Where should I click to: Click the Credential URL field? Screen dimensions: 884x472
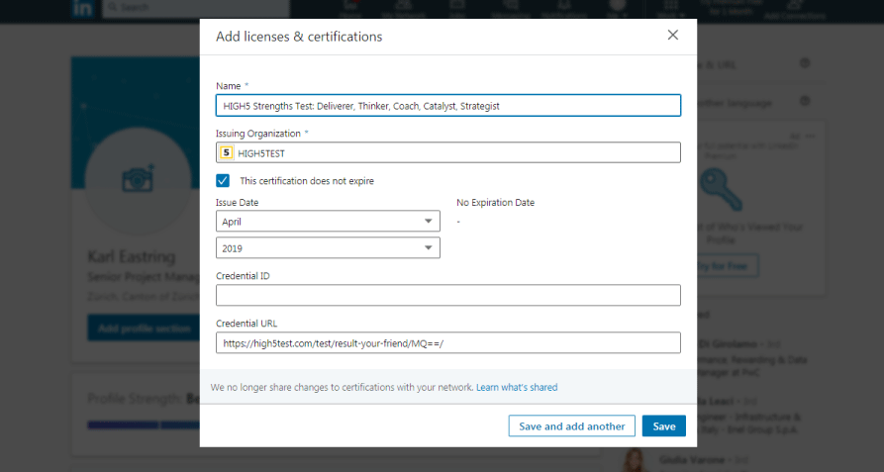(x=448, y=343)
